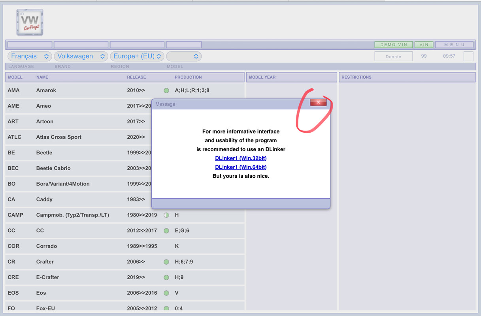Close the Message dialog
481x316 pixels.
click(318, 102)
